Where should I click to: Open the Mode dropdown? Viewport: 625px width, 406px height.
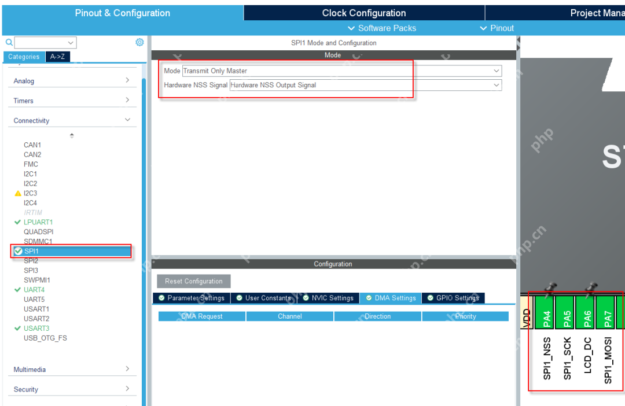click(341, 71)
